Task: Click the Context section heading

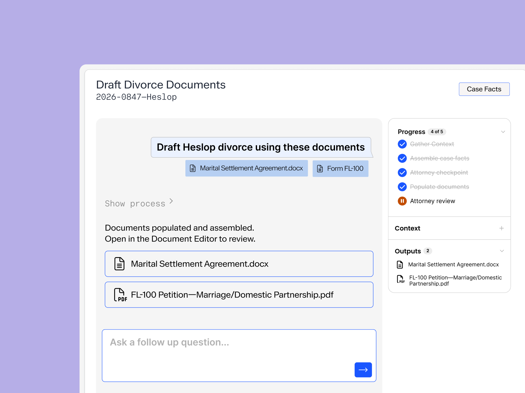Action: tap(408, 228)
